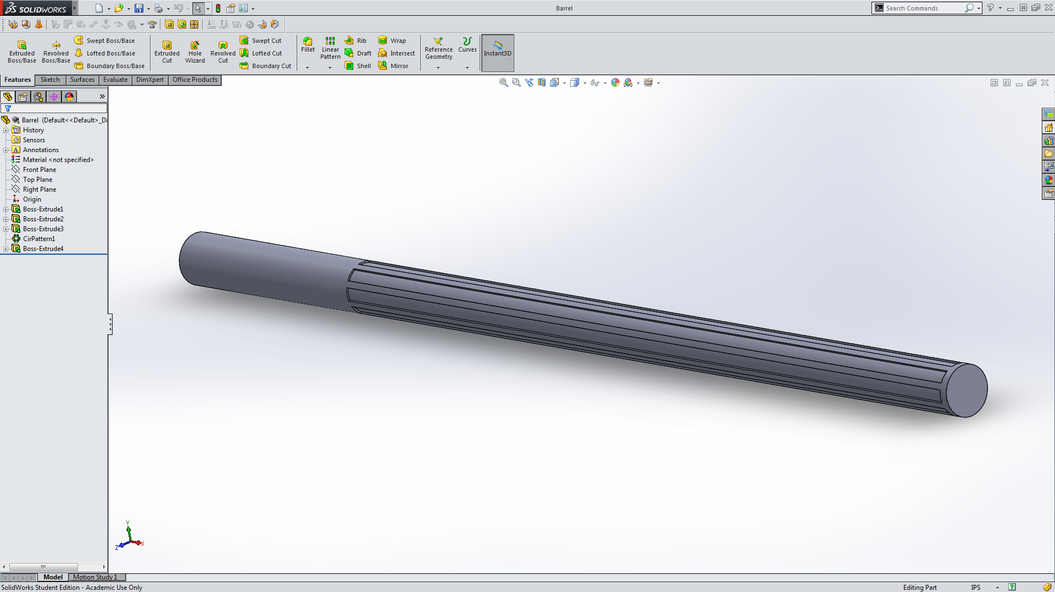Click the Save icon
The width and height of the screenshot is (1055, 592).
pos(139,8)
